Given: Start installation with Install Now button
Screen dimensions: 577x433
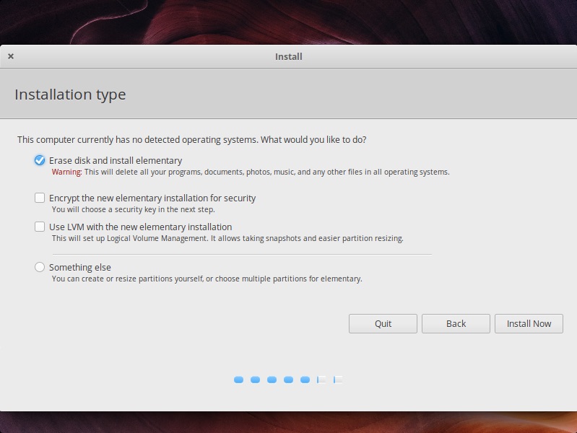Looking at the screenshot, I should (529, 324).
